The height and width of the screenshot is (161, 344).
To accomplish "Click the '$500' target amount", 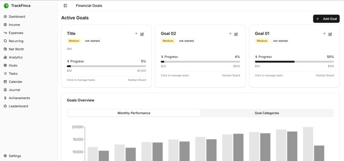I will (237, 66).
